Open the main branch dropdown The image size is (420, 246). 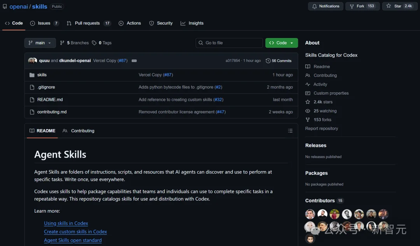40,43
